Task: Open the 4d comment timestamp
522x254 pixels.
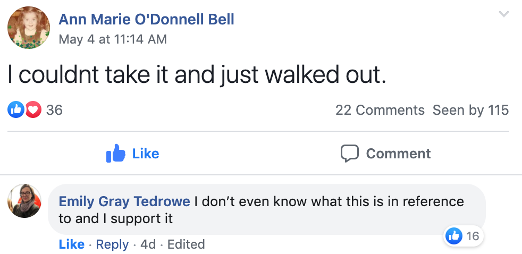Action: (148, 244)
